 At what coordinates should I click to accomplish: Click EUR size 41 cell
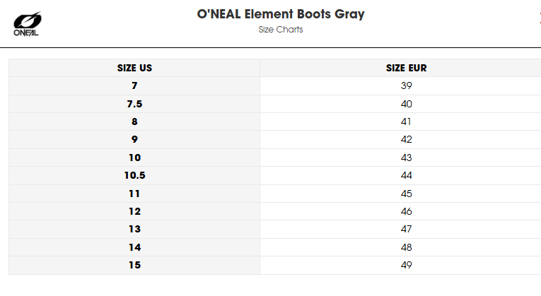pyautogui.click(x=406, y=122)
